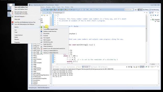
Task: Open the Help menu in Eclipse
Action: pyautogui.click(x=72, y=7)
